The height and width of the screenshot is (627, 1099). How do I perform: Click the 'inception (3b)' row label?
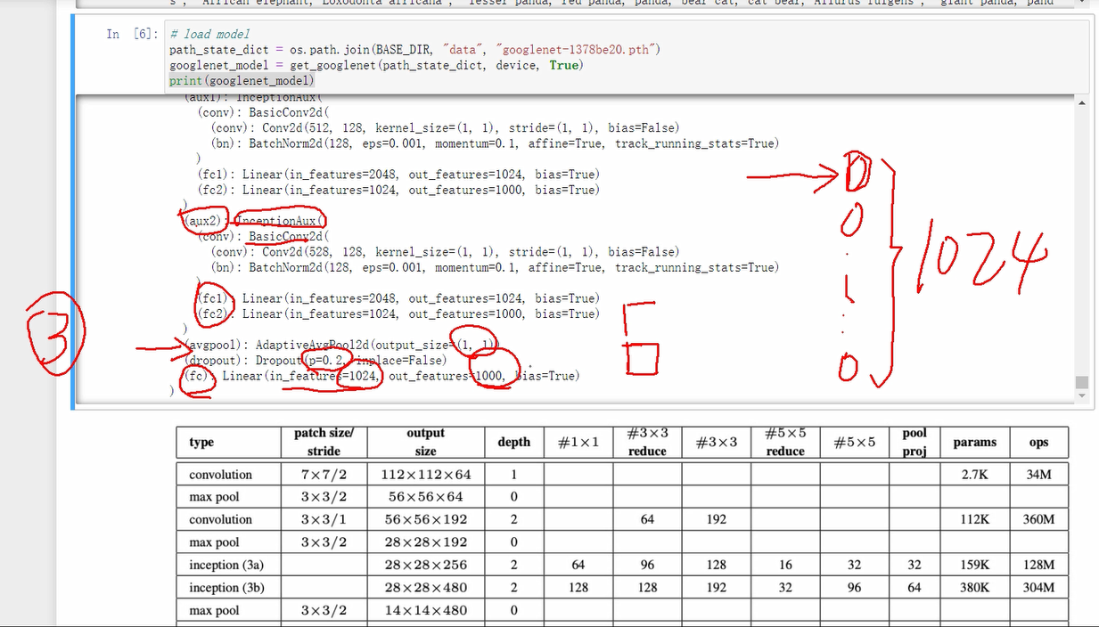coord(227,588)
